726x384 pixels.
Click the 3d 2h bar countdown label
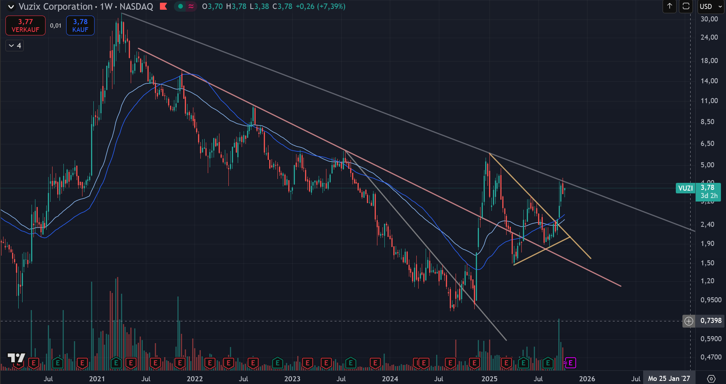[709, 196]
